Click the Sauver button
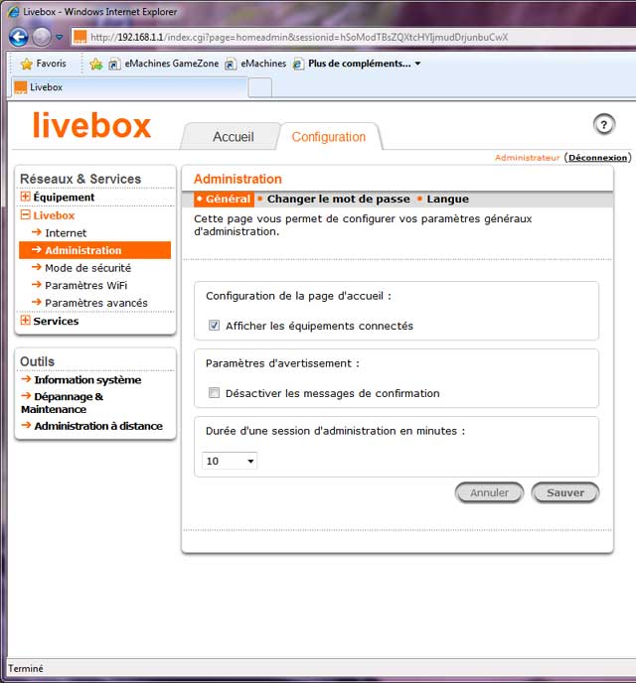The width and height of the screenshot is (636, 683). tap(565, 492)
